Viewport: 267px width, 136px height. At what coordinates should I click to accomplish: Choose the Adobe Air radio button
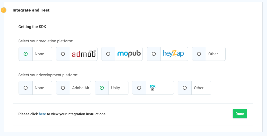tap(63, 88)
